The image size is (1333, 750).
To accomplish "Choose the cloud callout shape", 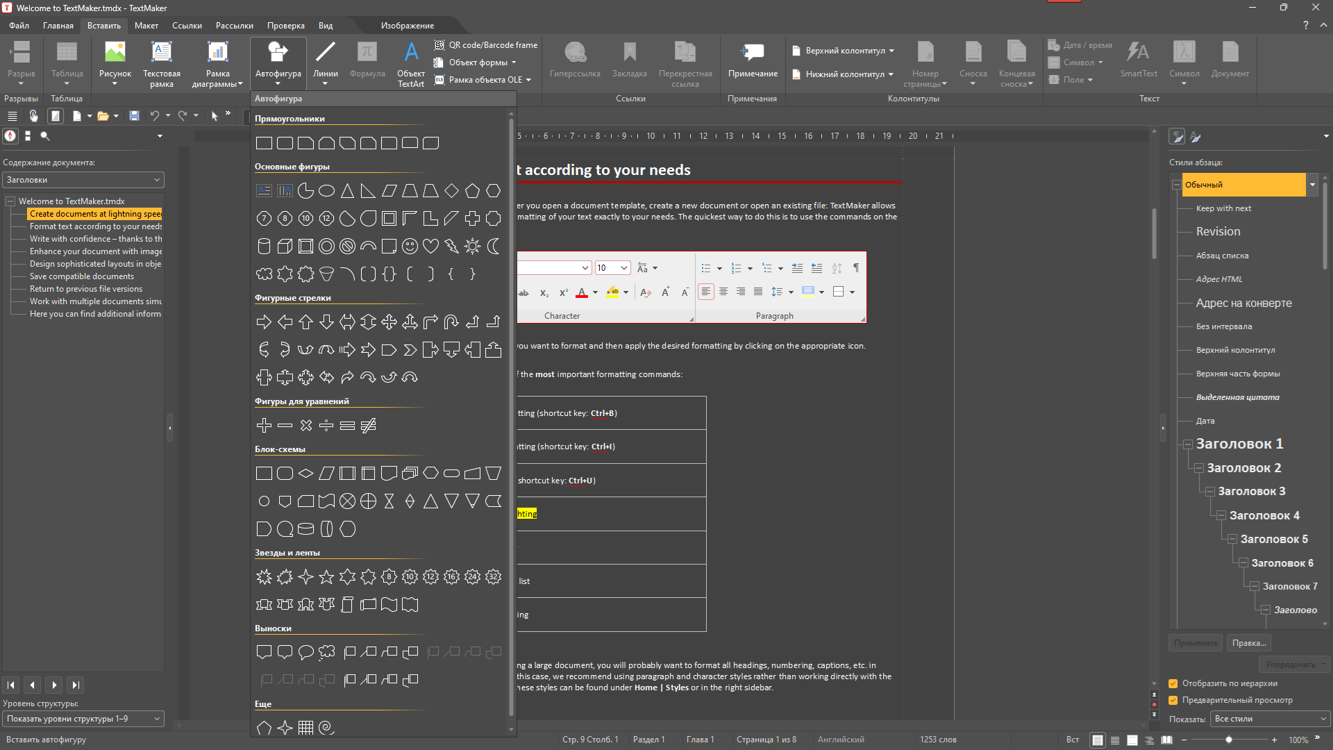I will [327, 652].
